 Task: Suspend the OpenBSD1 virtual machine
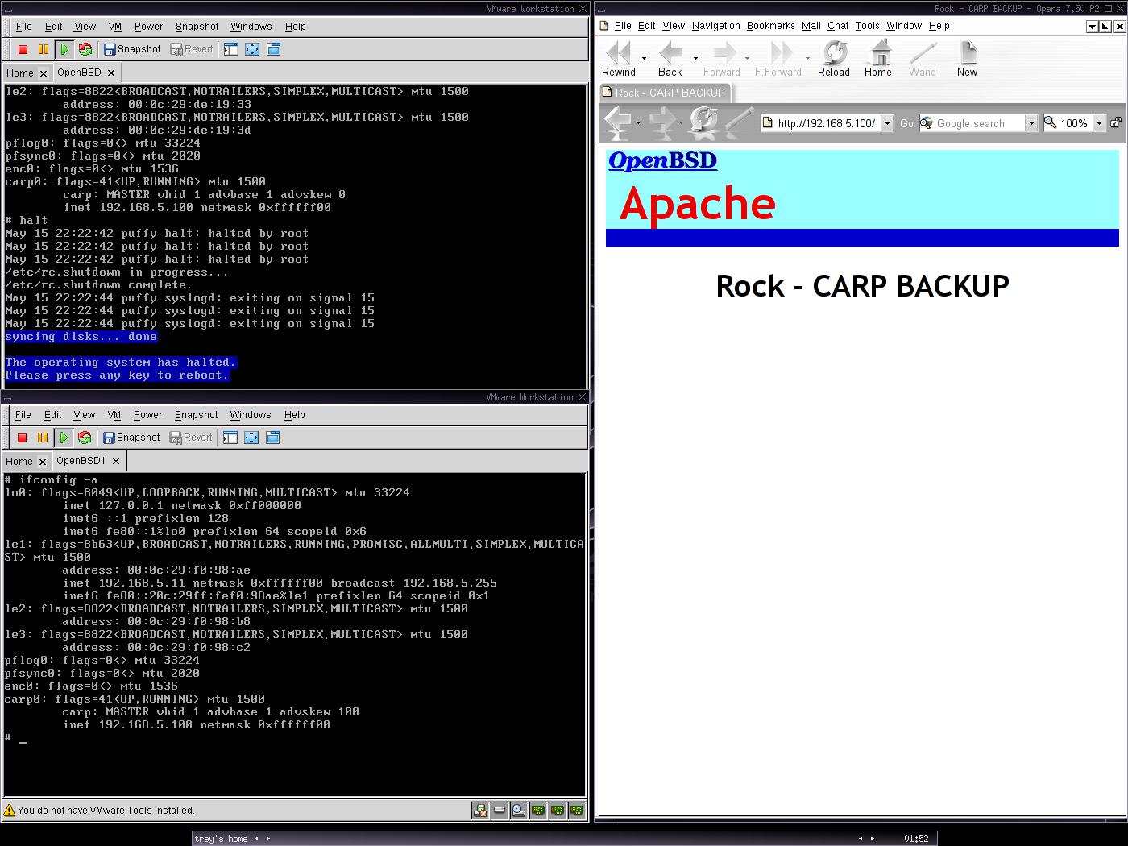pos(43,438)
